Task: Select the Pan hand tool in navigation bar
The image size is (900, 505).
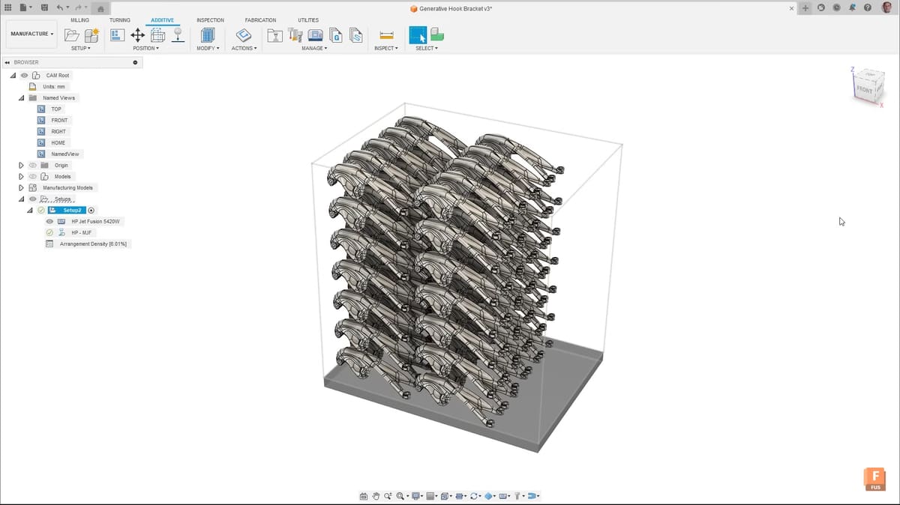Action: click(376, 496)
